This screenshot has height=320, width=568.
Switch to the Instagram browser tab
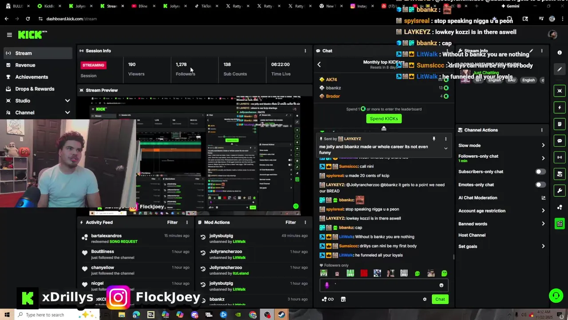pyautogui.click(x=362, y=6)
